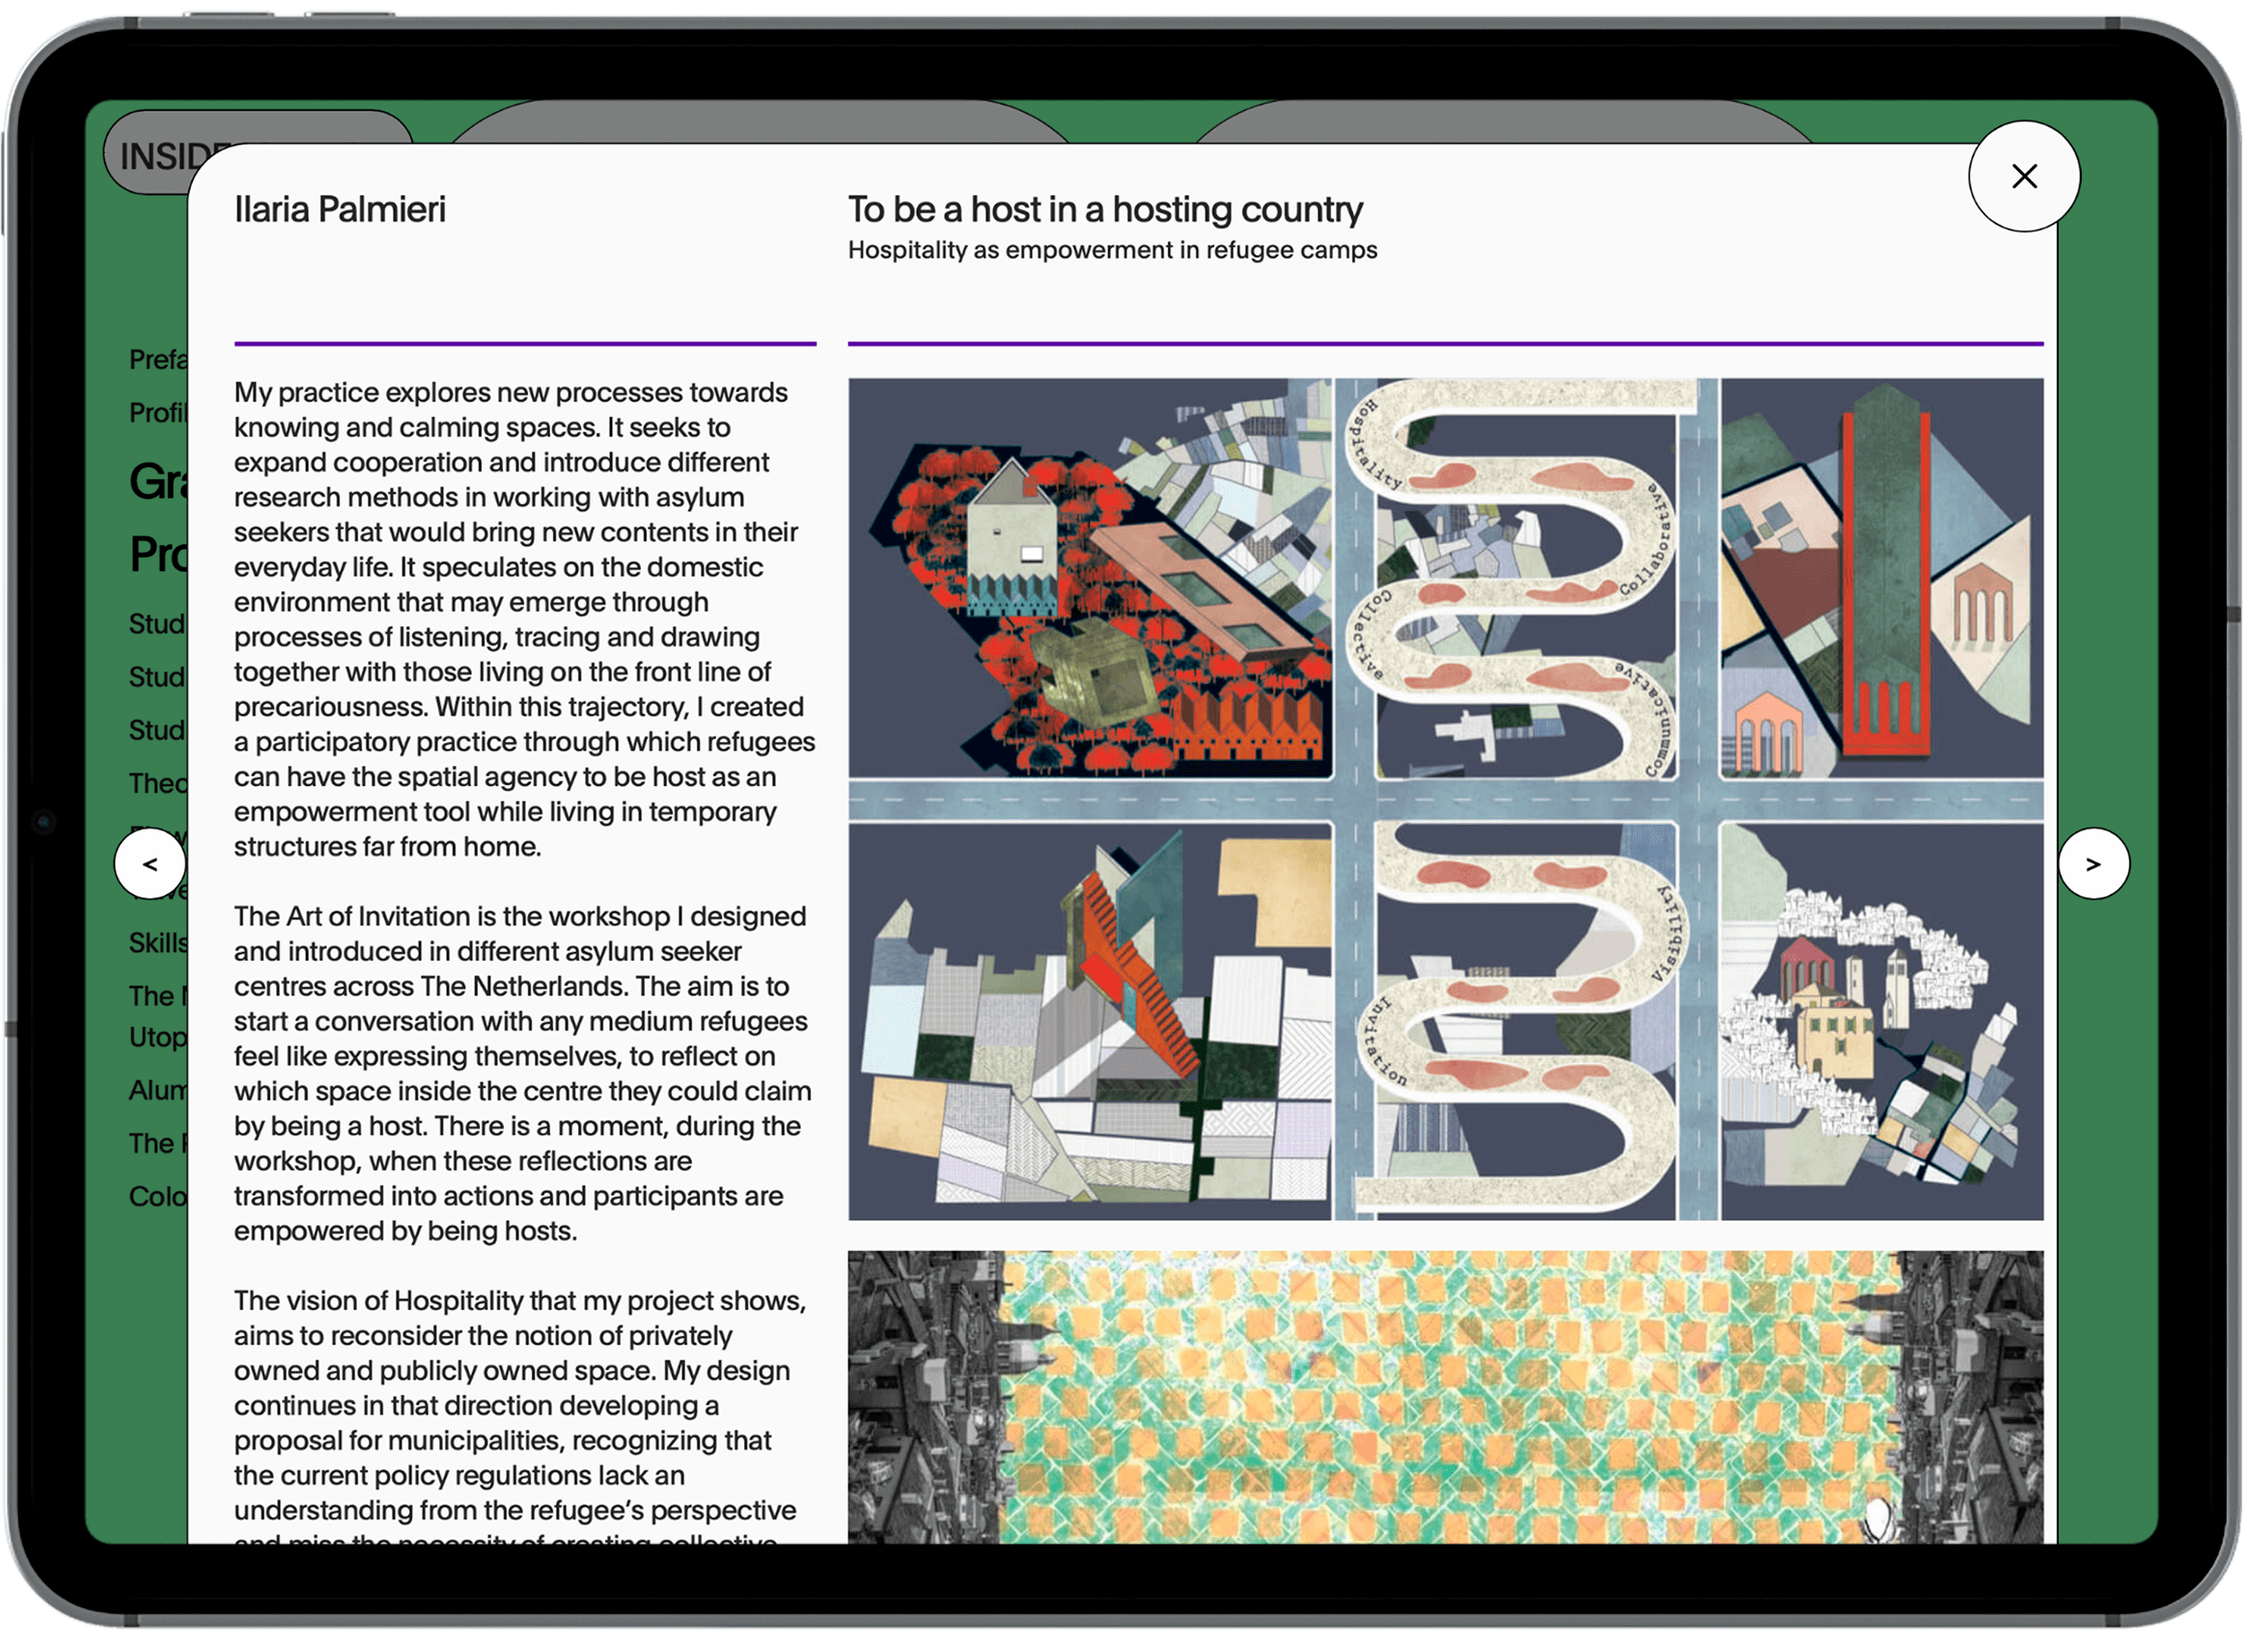
Task: Click the 'To be a host in a hosting country' title
Action: (1104, 210)
